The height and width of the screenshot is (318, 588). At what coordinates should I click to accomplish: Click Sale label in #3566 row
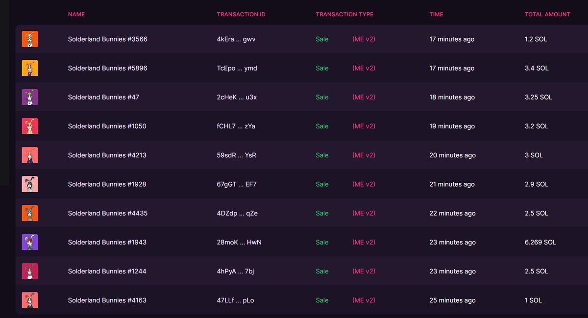pyautogui.click(x=322, y=39)
